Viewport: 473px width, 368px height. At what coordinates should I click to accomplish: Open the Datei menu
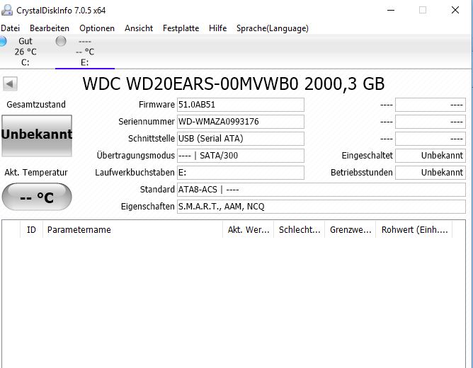click(x=10, y=28)
